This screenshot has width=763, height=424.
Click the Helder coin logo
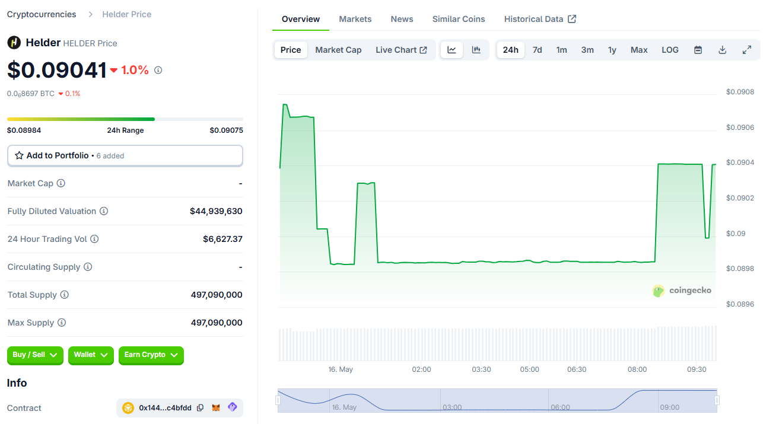pos(14,43)
